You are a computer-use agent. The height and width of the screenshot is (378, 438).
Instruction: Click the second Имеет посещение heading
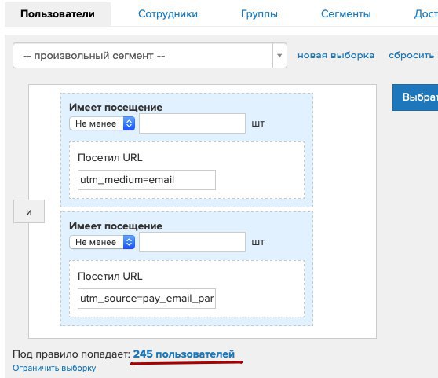pos(115,226)
